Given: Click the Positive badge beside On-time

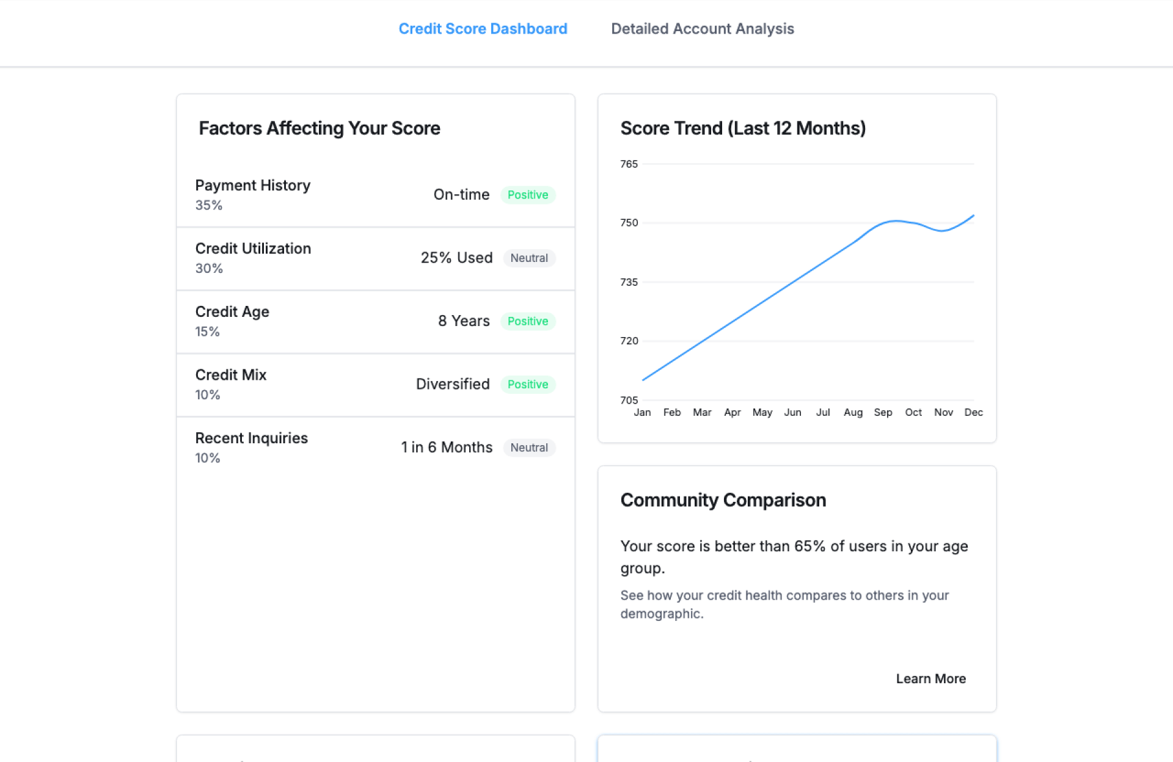Looking at the screenshot, I should point(528,195).
